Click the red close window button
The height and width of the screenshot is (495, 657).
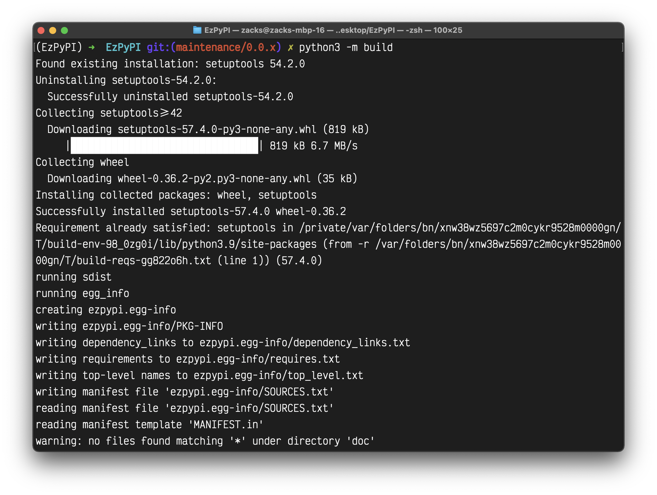click(x=41, y=30)
